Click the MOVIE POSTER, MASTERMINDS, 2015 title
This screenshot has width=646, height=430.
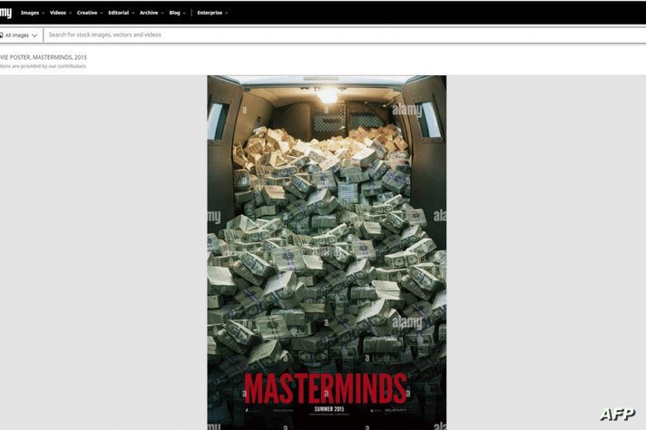(x=44, y=57)
